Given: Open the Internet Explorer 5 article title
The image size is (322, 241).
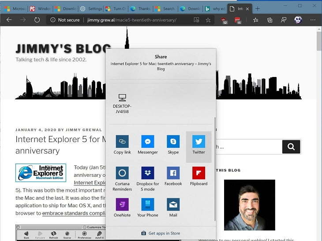Looking at the screenshot, I should coord(61,145).
